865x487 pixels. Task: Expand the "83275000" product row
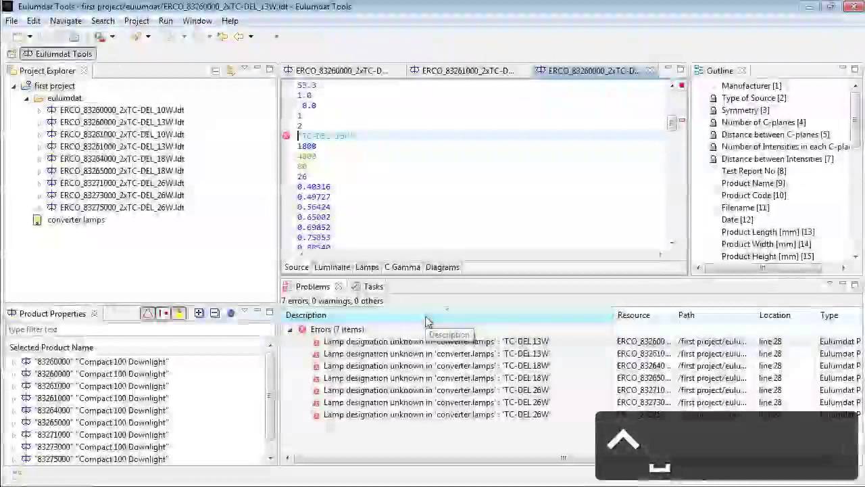coord(14,459)
